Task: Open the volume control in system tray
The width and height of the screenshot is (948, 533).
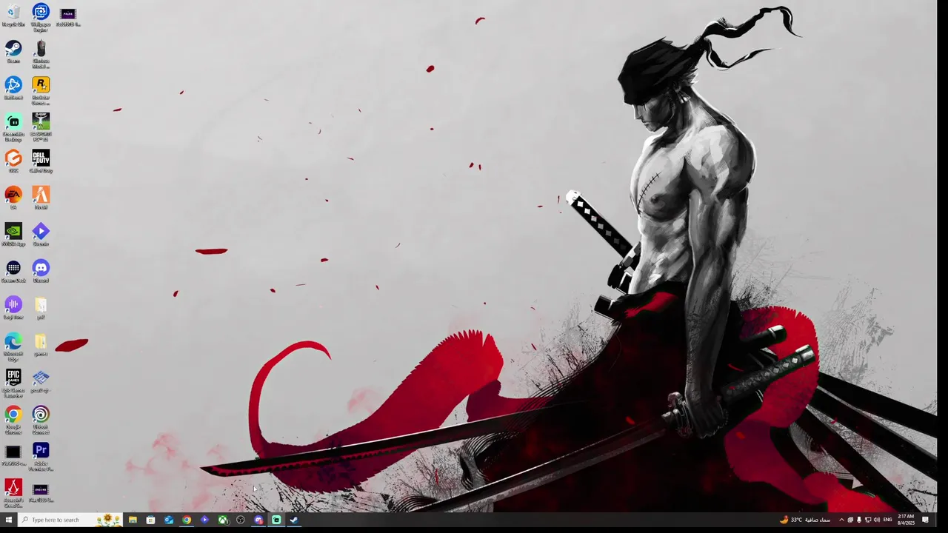Action: point(877,520)
